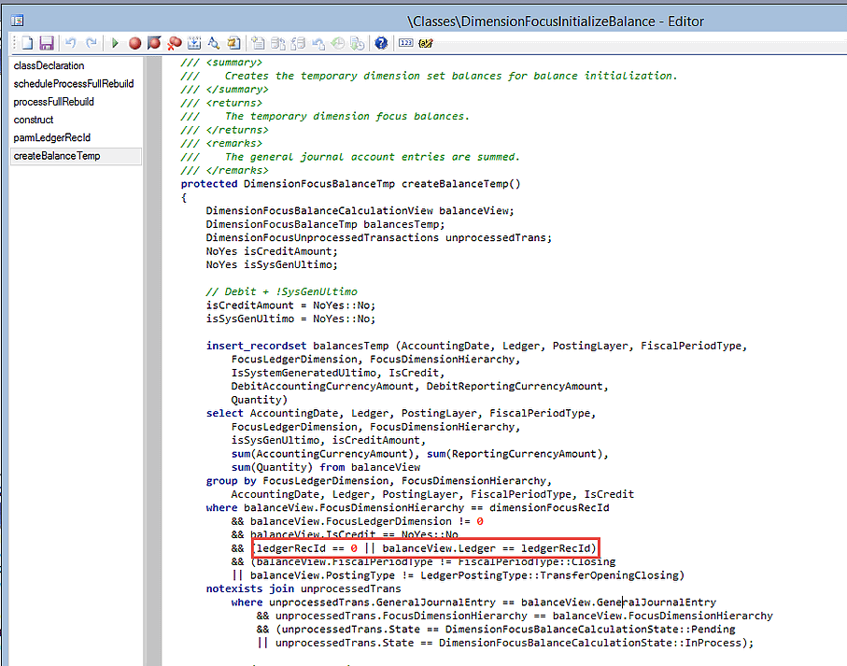The height and width of the screenshot is (666, 847).
Task: Run the code with the green Go arrow
Action: point(115,43)
